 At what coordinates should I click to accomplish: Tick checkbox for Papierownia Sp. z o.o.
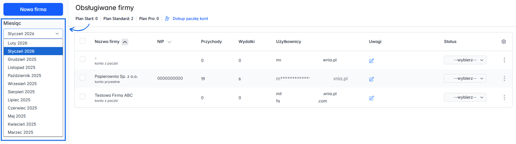click(x=83, y=78)
